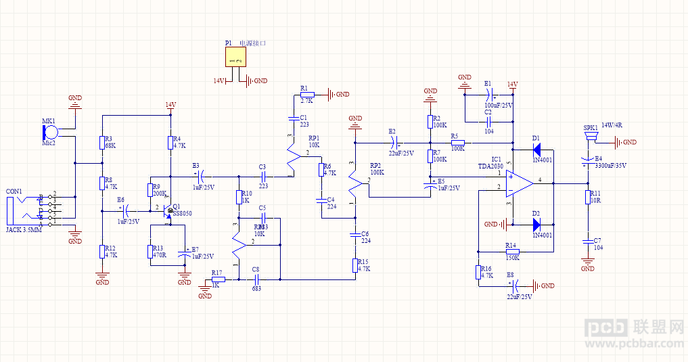Click electrolytic capacitor E1 100uF/25V
The width and height of the screenshot is (688, 362).
tap(490, 94)
